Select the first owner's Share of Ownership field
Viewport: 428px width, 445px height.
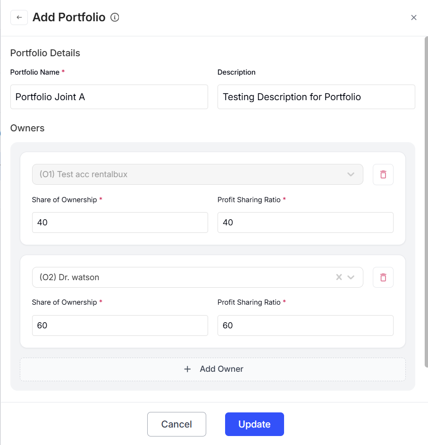click(120, 222)
